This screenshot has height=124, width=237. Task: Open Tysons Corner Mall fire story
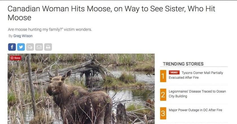point(196,75)
